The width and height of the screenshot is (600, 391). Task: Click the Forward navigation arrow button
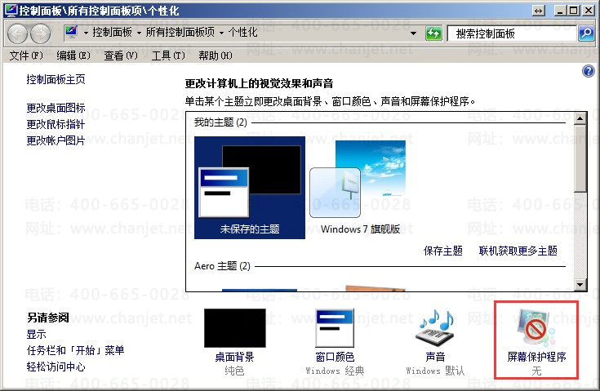tap(40, 33)
